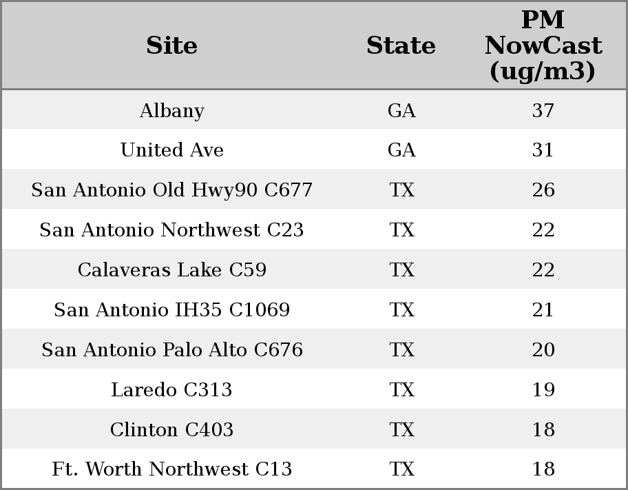Click Albany's PM value of 37
The height and width of the screenshot is (490, 628).
tap(543, 111)
